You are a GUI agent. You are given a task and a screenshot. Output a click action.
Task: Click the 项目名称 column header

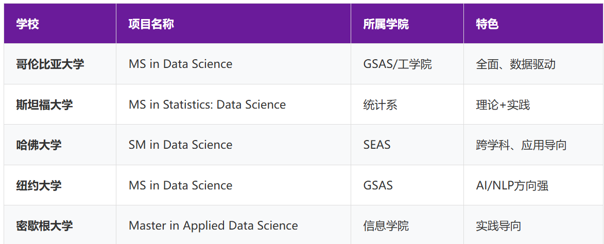coord(151,24)
